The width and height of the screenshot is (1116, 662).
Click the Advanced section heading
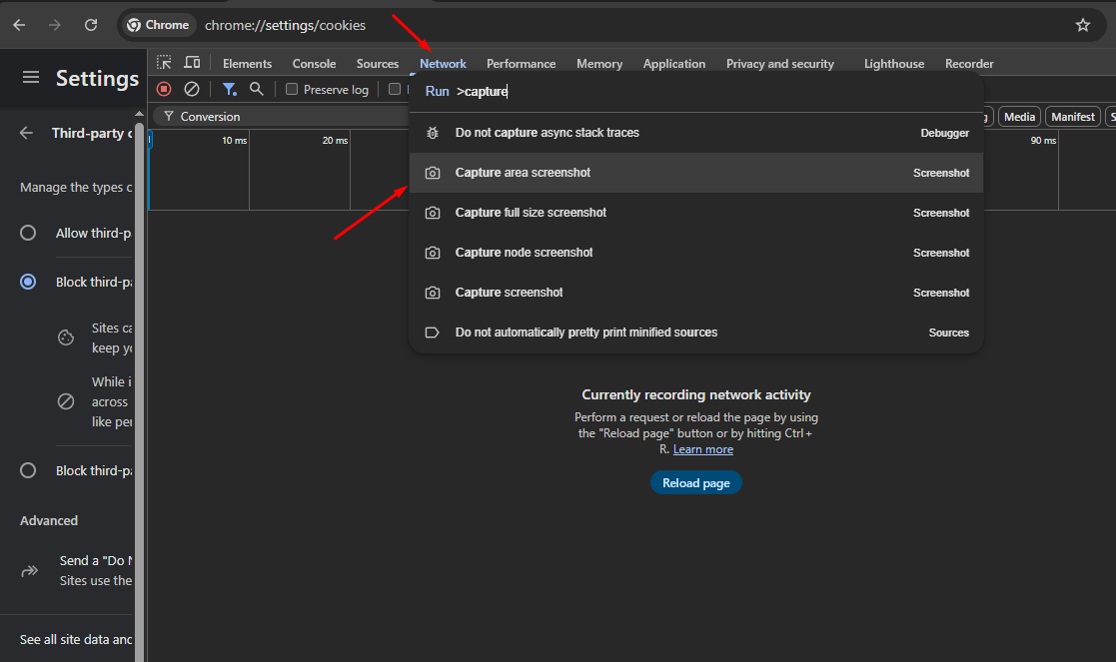[49, 520]
